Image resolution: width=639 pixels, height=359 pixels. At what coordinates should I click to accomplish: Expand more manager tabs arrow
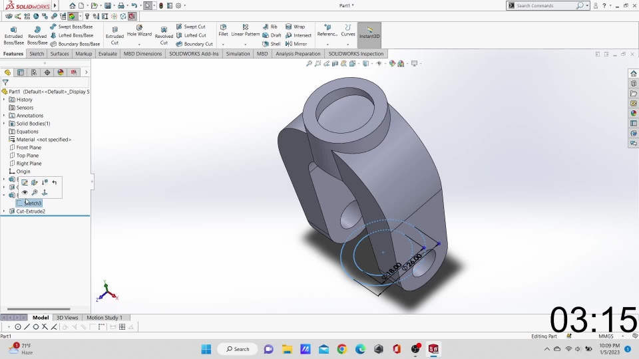point(87,72)
